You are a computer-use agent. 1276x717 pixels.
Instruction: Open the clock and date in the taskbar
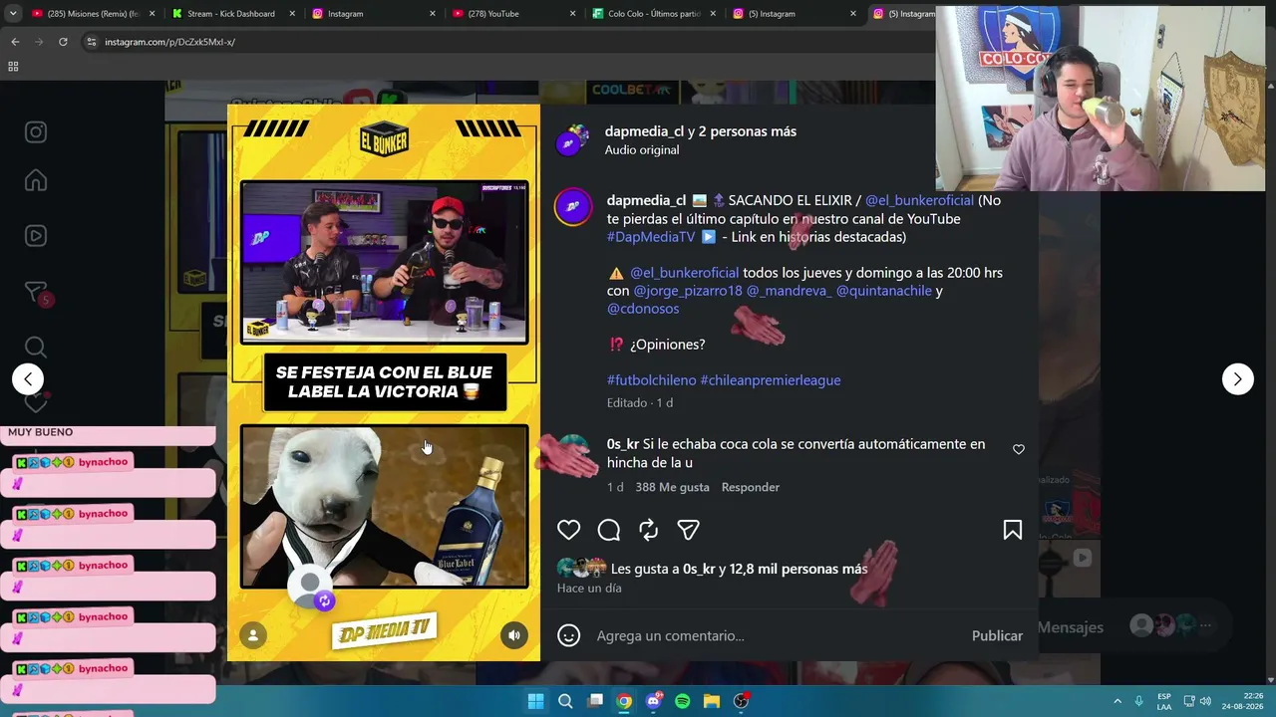[1242, 701]
